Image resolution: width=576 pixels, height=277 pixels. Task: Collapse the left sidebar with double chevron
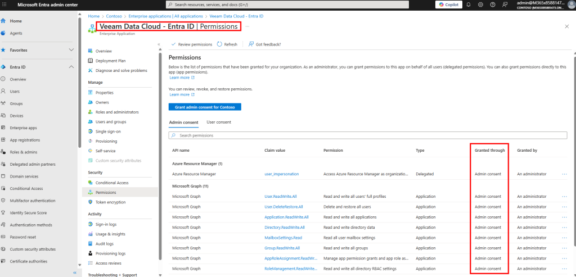[75, 273]
